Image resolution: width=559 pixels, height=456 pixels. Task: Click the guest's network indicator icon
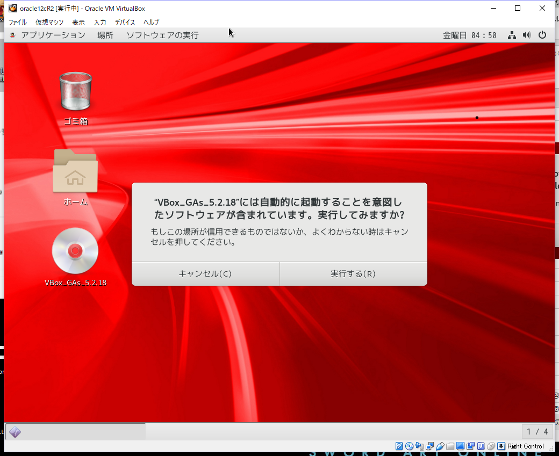point(512,34)
